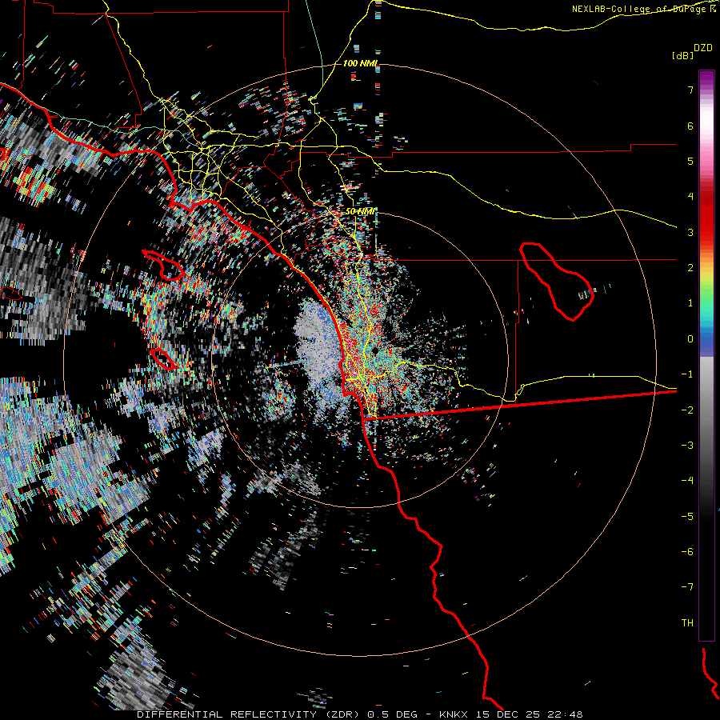Click the DIFFERENTIAL REFLECTIVITY (ZDR) caption text
The width and height of the screenshot is (720, 720).
[248, 714]
